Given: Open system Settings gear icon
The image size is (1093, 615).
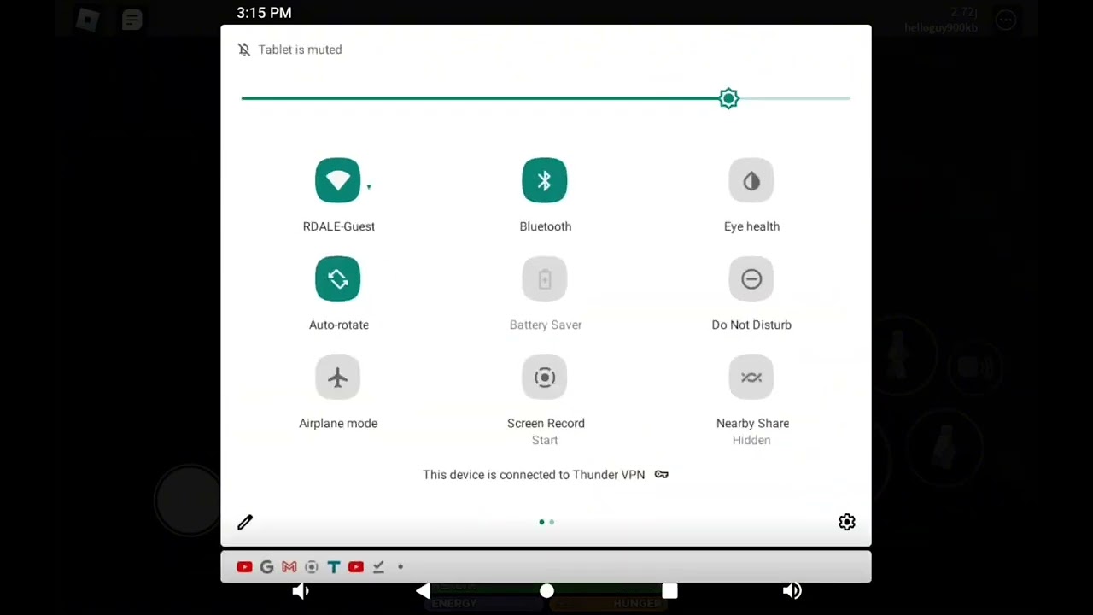Looking at the screenshot, I should [x=847, y=522].
